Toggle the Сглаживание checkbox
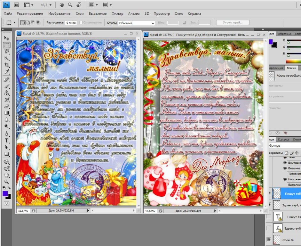 click(81, 22)
